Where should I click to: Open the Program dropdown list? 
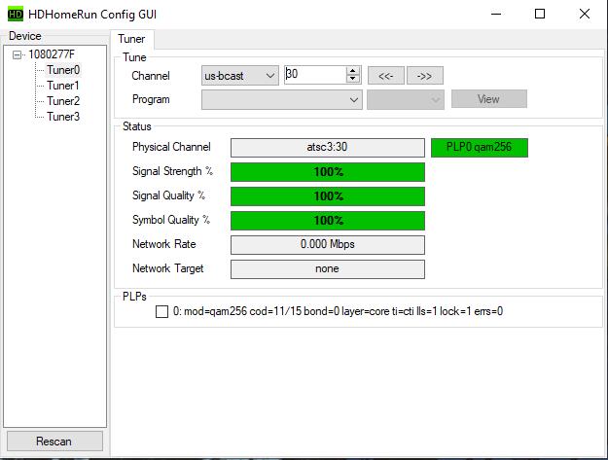coord(282,99)
